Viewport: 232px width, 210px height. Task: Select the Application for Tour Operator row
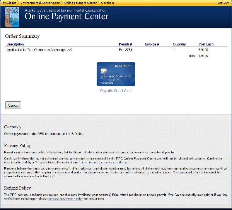pos(39,50)
